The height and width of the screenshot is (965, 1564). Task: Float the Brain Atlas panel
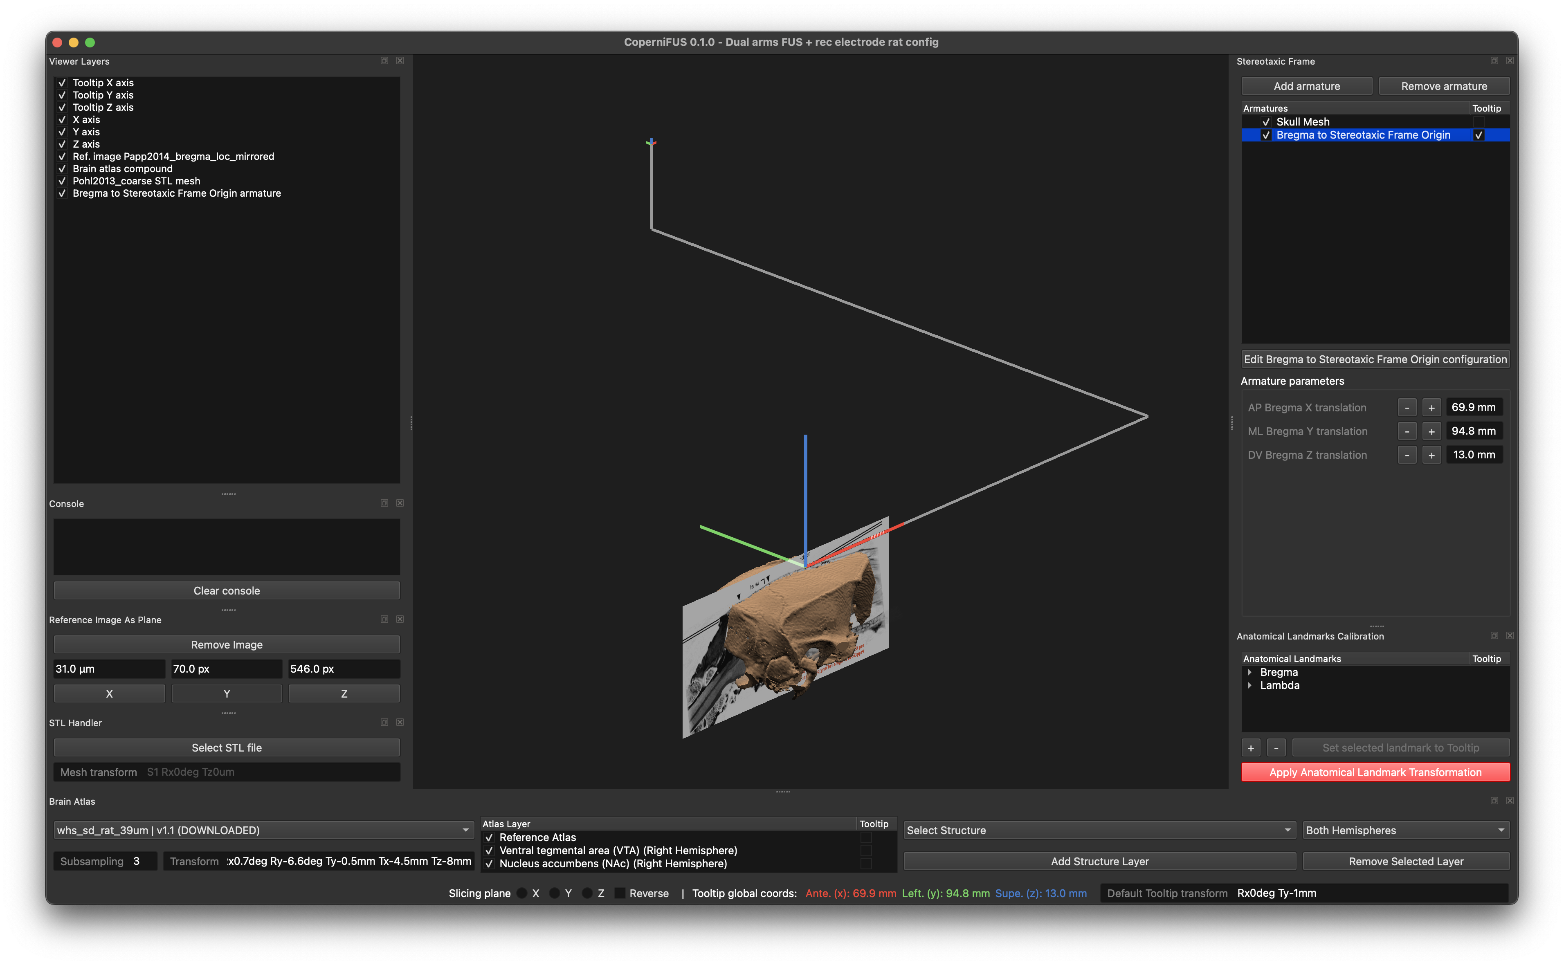coord(1494,800)
